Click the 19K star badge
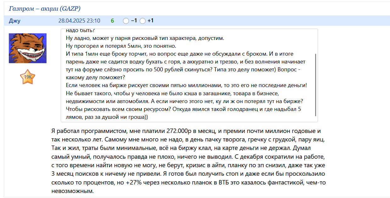390x198 pixels. (x=27, y=77)
